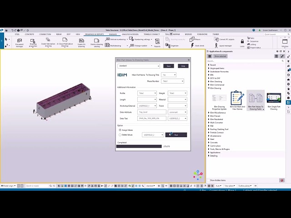Open the Workshop/External dropdown
Image resolution: width=291 pixels, height=218 pixels.
tap(147, 106)
